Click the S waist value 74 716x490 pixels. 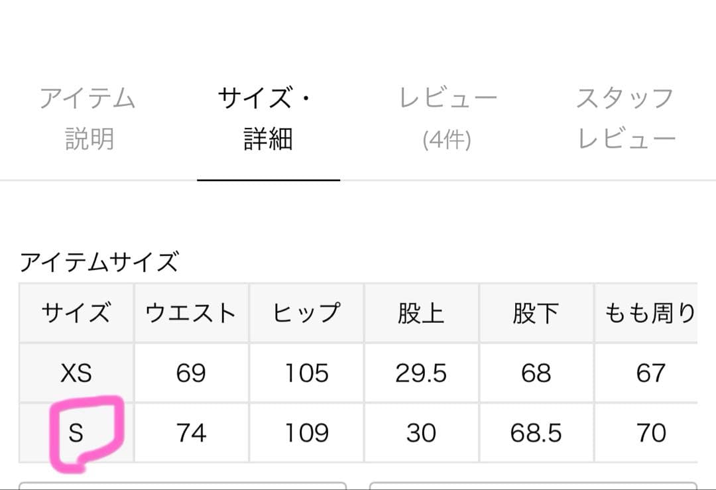coord(191,433)
